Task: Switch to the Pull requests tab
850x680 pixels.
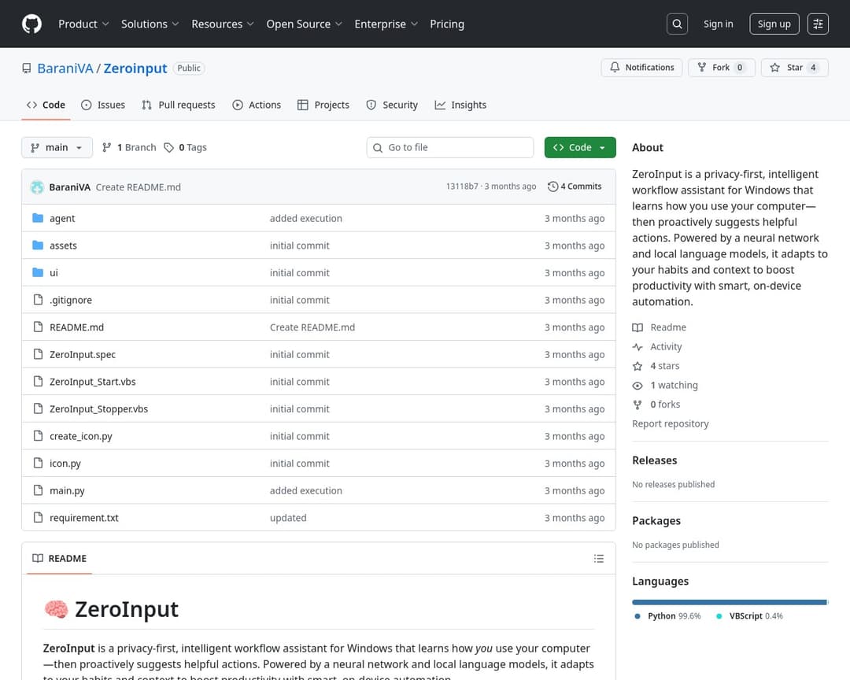Action: point(179,105)
